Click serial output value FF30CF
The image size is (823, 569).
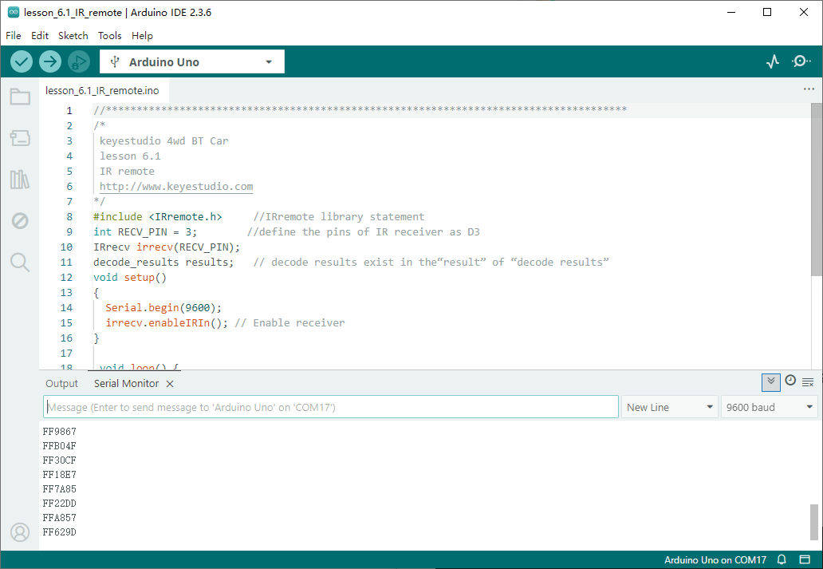[59, 460]
